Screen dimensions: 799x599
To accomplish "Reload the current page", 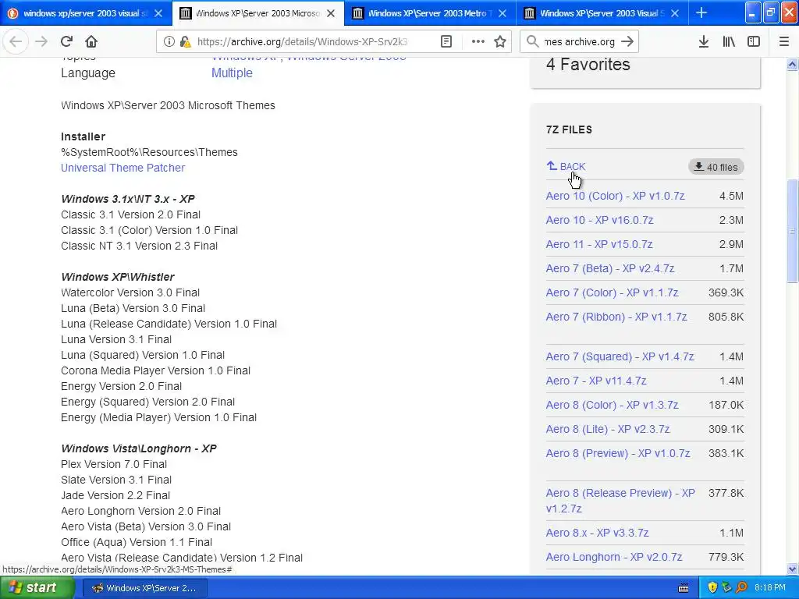I will point(66,42).
